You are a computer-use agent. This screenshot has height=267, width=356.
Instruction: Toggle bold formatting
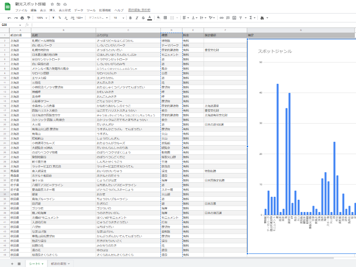tap(130, 18)
